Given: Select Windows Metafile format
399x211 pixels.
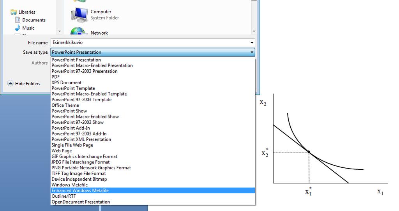Looking at the screenshot, I should (153, 185).
